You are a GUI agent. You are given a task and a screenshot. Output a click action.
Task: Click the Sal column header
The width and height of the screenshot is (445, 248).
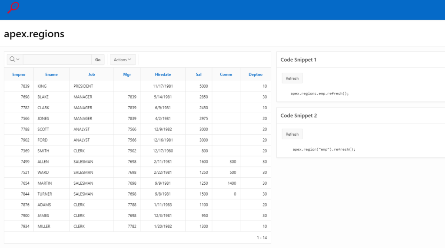click(199, 75)
